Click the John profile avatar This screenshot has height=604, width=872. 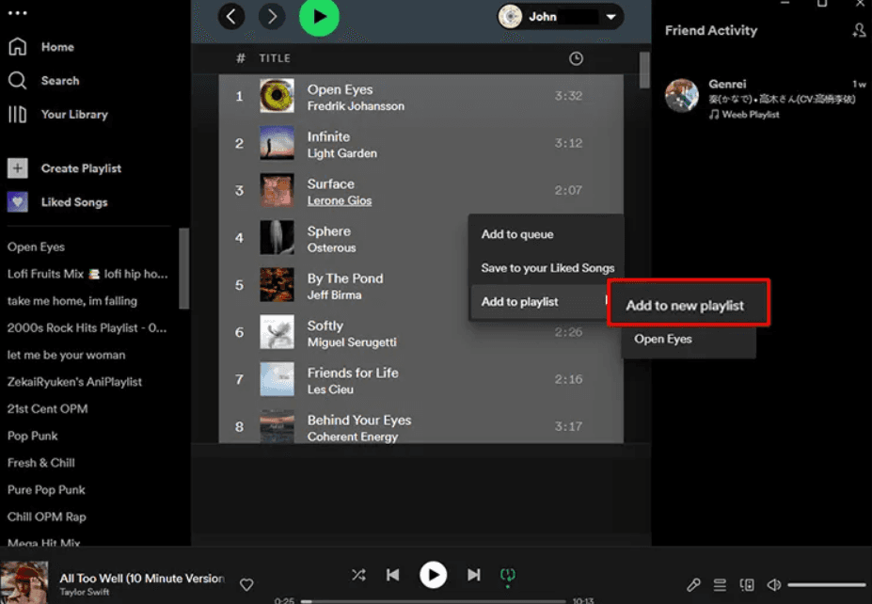coord(510,17)
